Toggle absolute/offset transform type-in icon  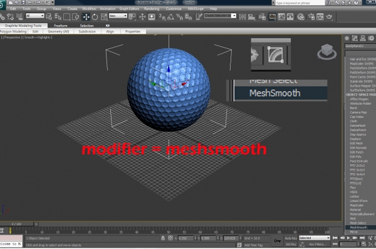[170, 238]
